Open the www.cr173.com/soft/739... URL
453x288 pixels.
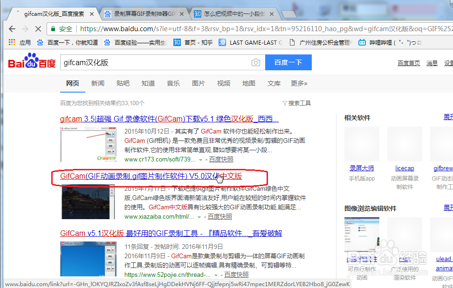160,159
